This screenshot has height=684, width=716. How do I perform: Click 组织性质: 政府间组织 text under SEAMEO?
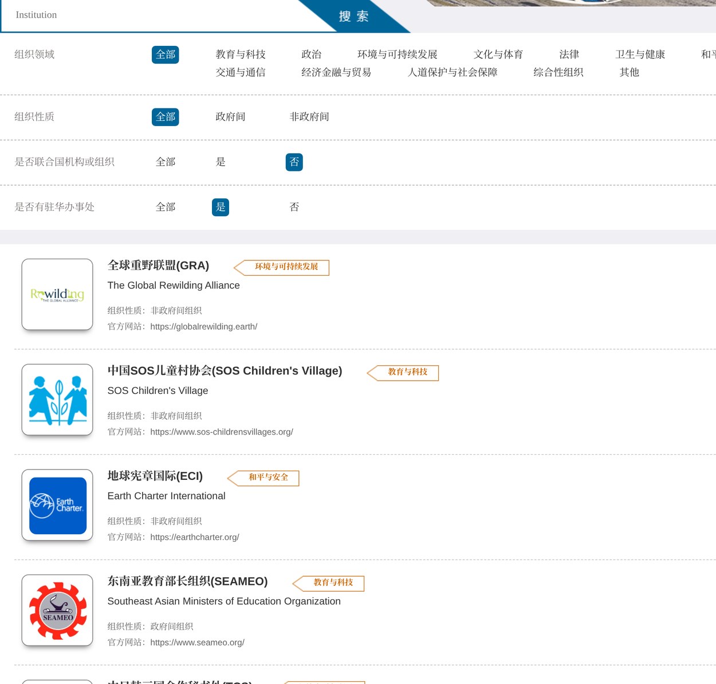[150, 627]
